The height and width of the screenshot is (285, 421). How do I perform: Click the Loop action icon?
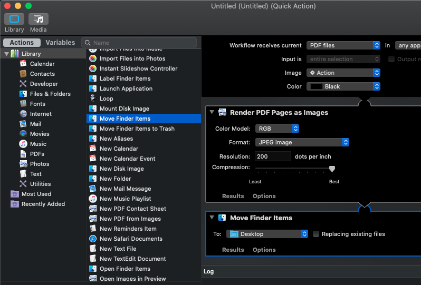tap(93, 99)
